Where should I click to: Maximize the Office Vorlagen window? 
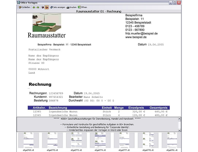(x=175, y=2)
